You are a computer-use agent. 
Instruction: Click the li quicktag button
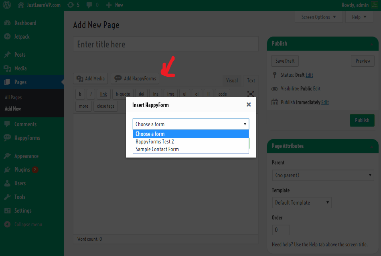tap(209, 94)
